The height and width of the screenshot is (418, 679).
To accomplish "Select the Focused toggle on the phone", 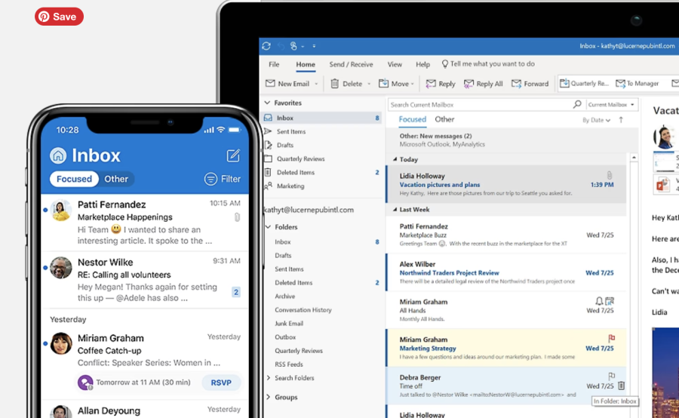I will click(x=74, y=179).
